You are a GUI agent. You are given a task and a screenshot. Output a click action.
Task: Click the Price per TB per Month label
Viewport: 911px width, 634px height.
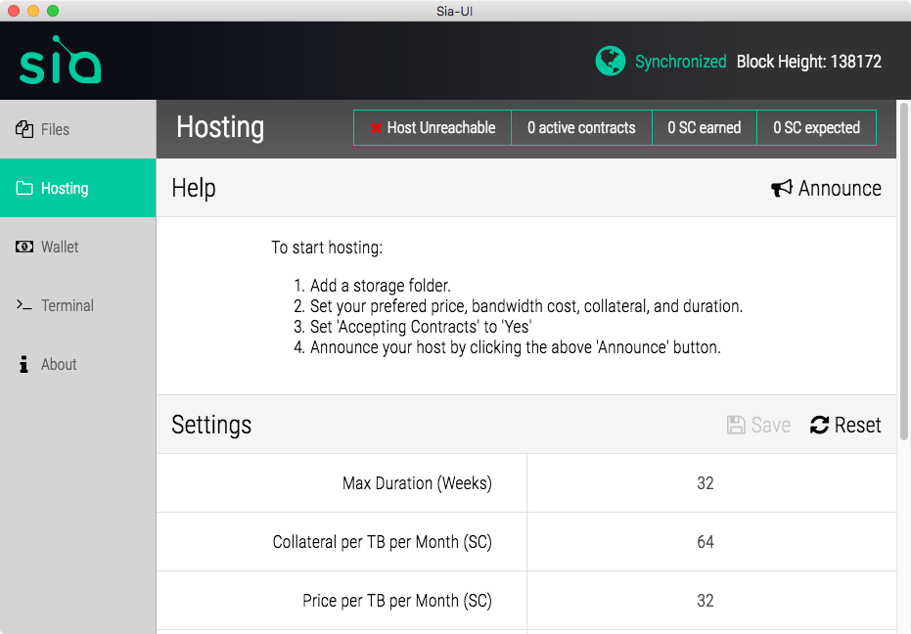click(x=397, y=601)
